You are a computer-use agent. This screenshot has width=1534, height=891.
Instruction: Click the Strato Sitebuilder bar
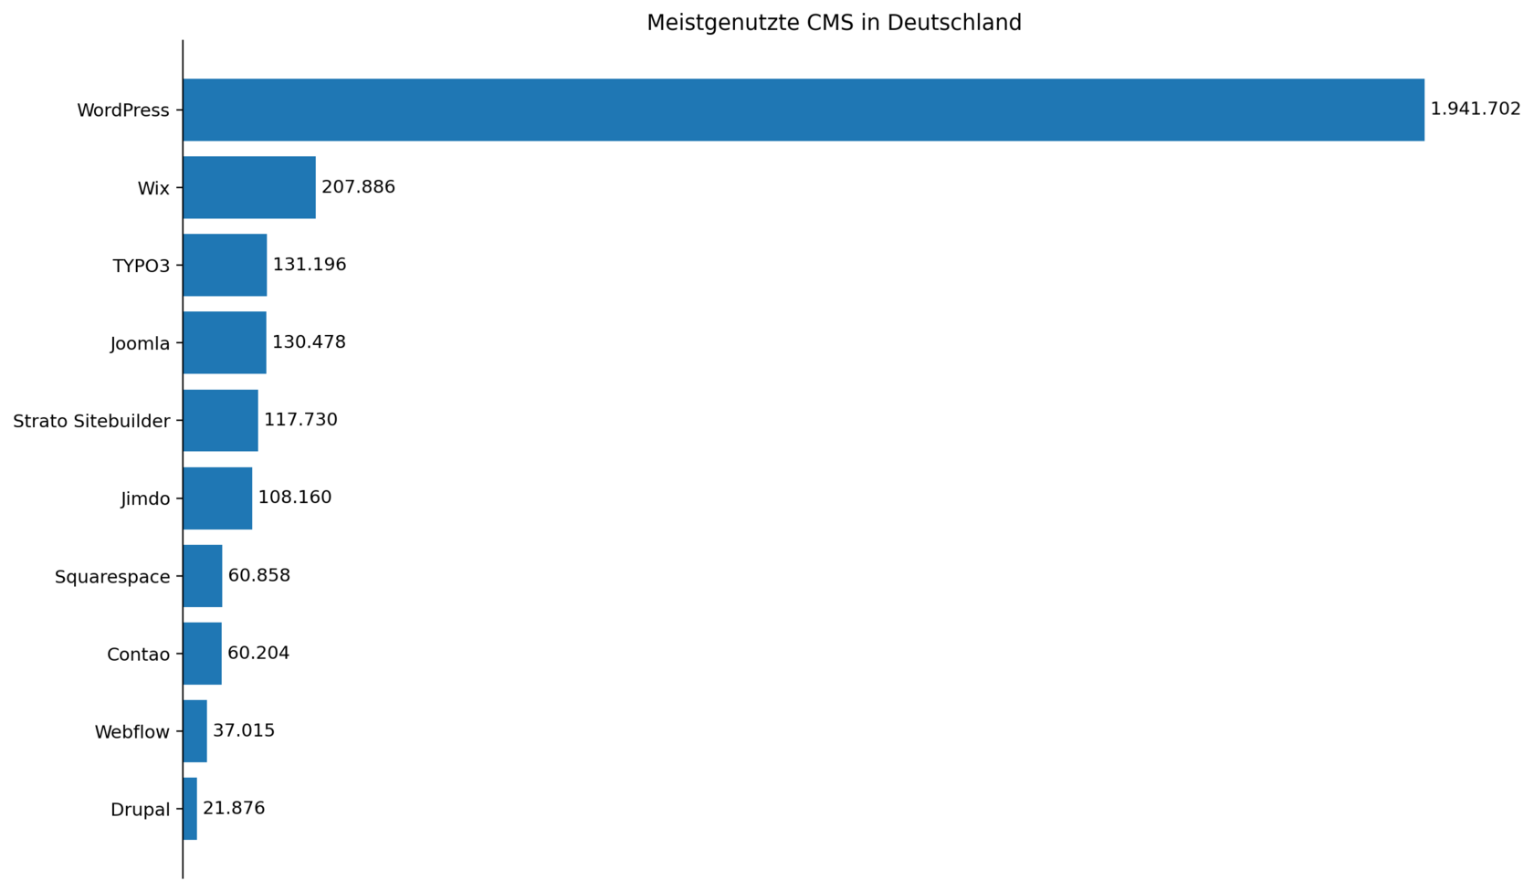tap(220, 420)
